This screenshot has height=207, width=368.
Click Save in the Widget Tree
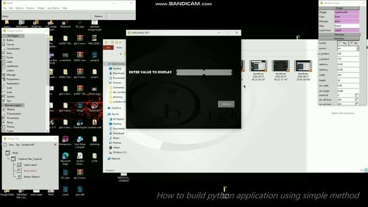(11, 145)
